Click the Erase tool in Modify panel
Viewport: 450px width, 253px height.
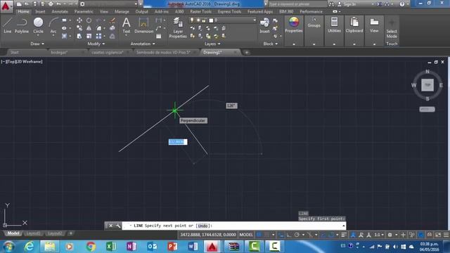coord(112,20)
